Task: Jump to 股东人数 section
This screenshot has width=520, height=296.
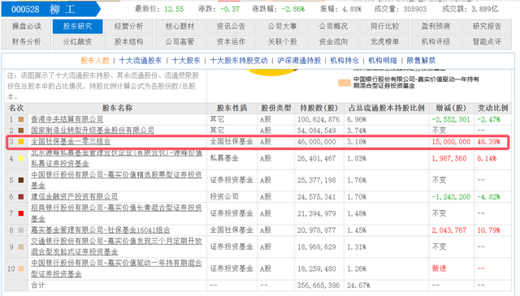Action: coord(95,61)
